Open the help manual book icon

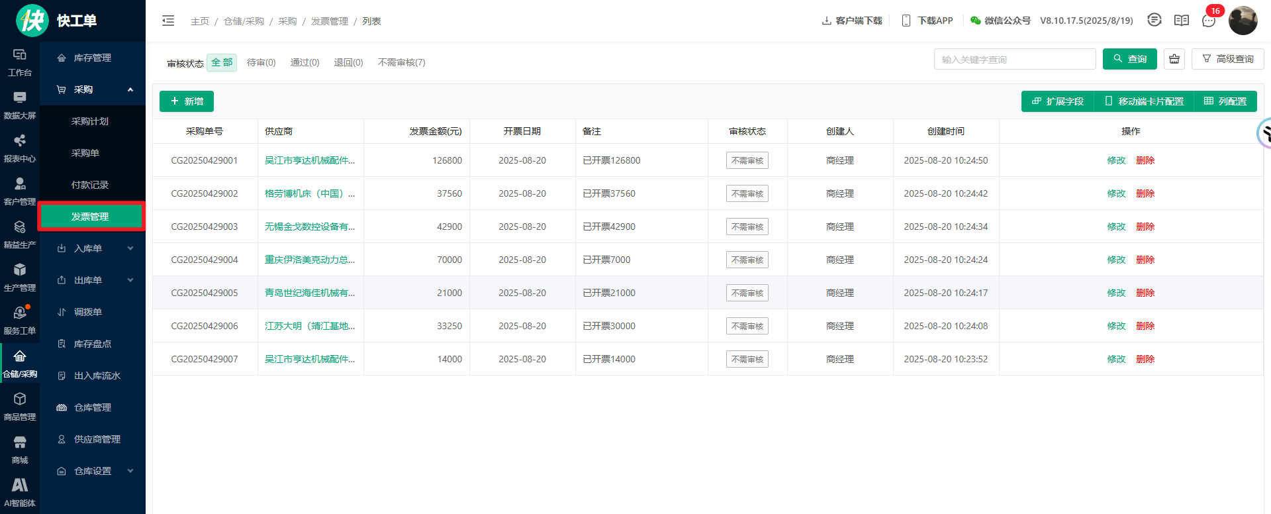[x=1182, y=21]
